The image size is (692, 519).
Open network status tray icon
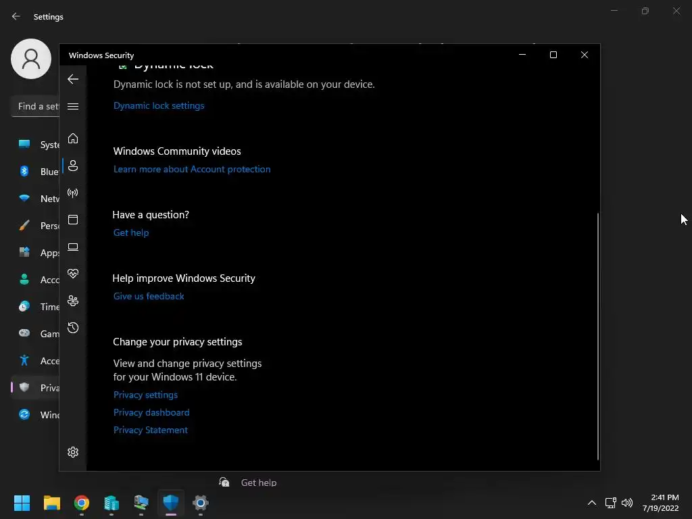point(611,503)
